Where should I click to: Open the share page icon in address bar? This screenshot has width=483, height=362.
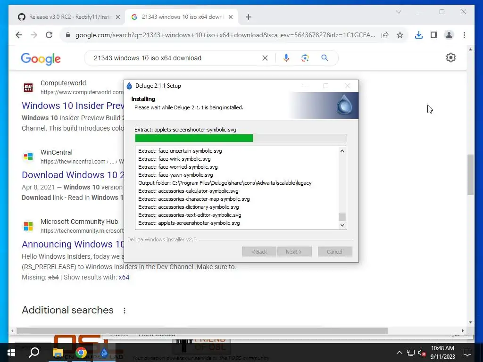(x=385, y=35)
